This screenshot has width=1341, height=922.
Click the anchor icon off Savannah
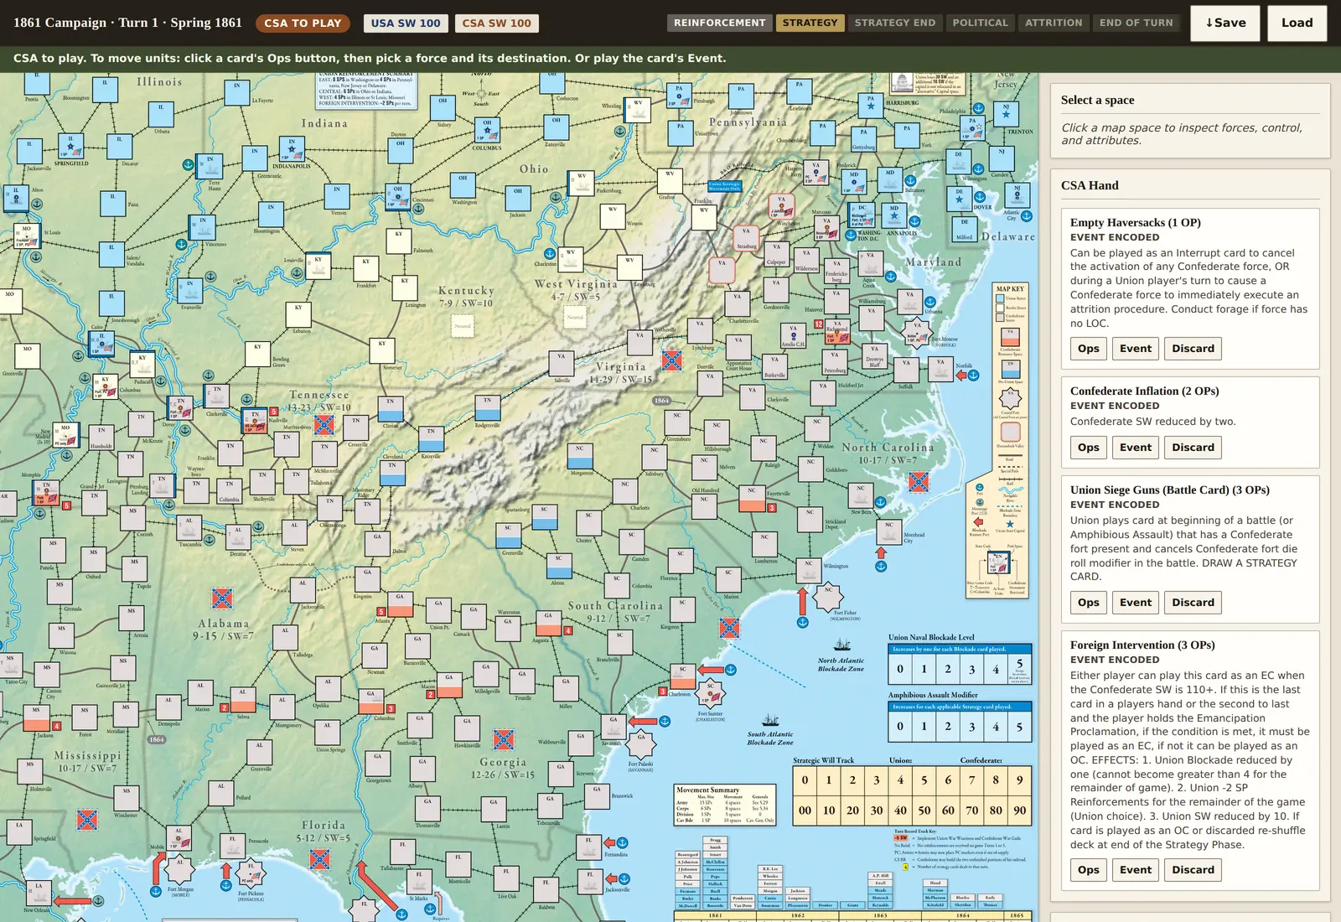tap(665, 721)
